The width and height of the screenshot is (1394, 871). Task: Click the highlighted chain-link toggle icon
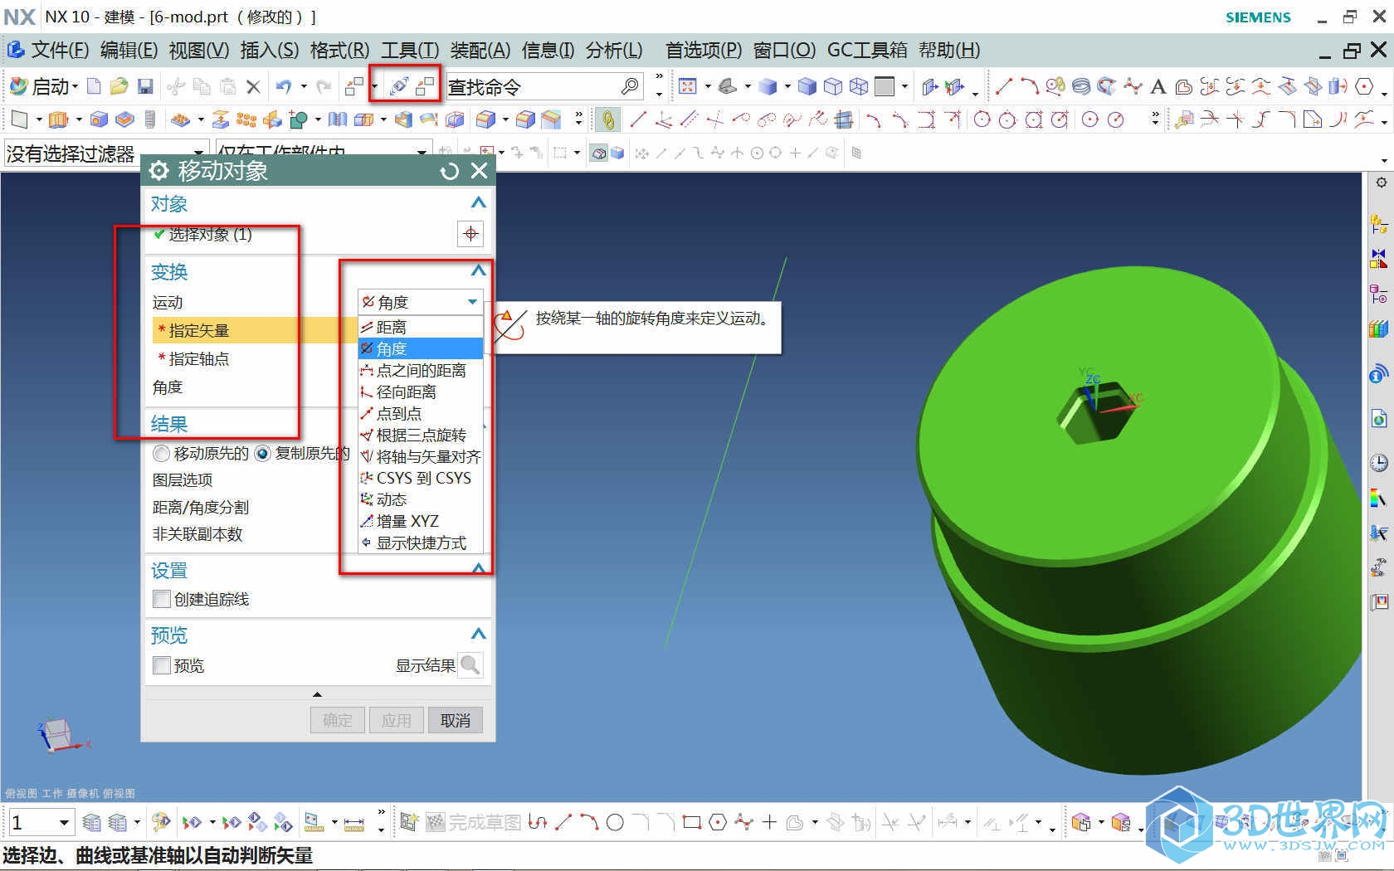[x=608, y=119]
